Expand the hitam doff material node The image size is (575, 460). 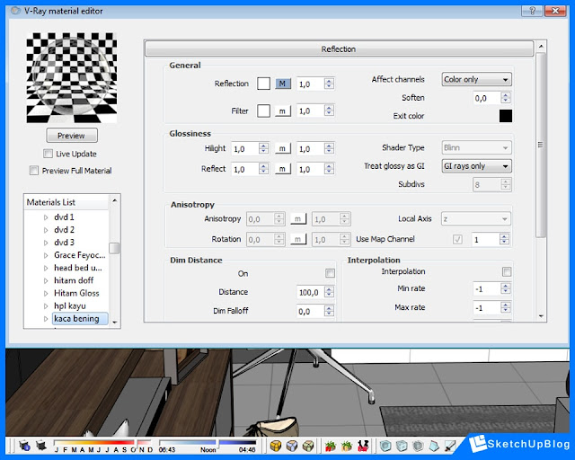(46, 280)
